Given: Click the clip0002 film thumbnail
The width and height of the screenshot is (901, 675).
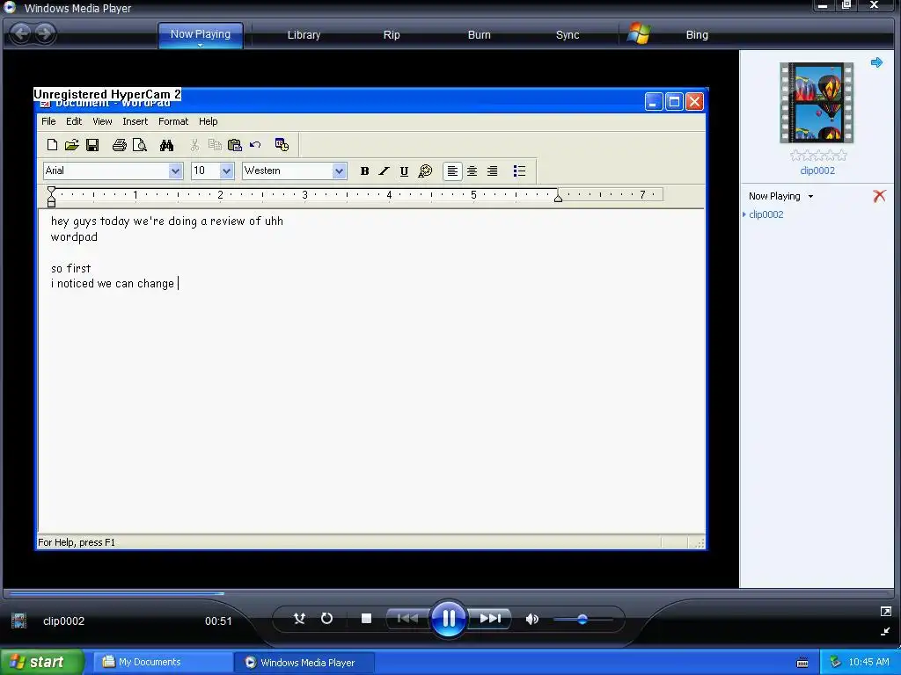Looking at the screenshot, I should (817, 103).
